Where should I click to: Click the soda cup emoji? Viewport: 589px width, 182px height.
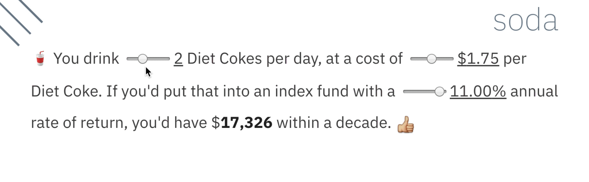click(x=40, y=58)
